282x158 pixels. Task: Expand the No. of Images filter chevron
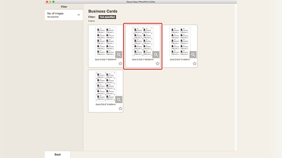(x=79, y=15)
